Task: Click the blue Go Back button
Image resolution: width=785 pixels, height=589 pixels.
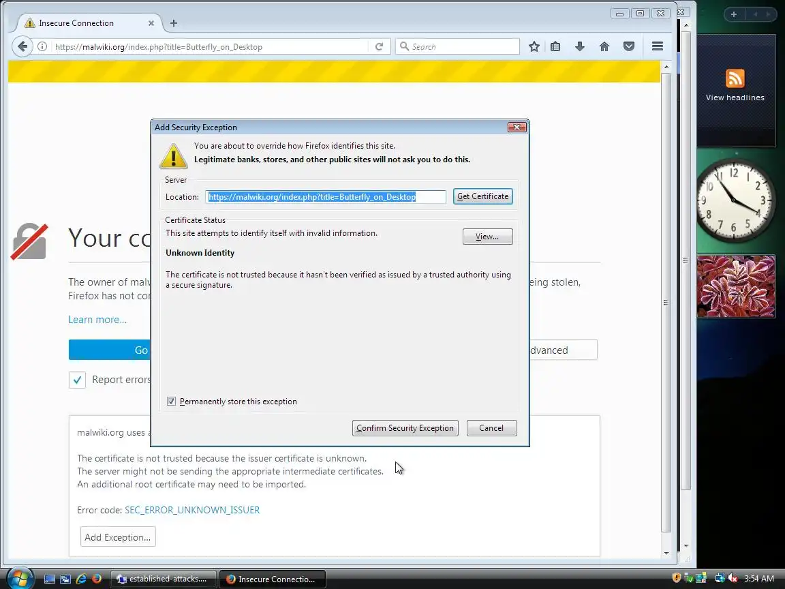Action: 110,350
